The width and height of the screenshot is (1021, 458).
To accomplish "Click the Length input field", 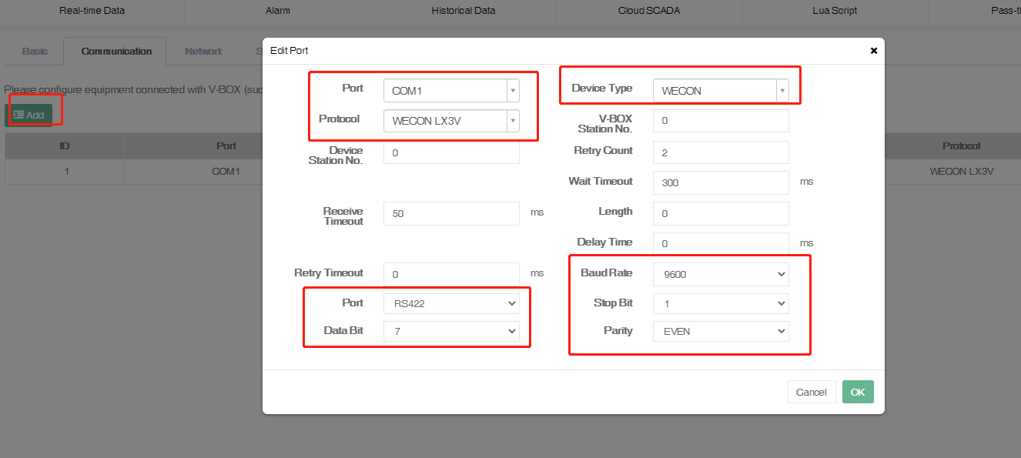I will point(721,213).
